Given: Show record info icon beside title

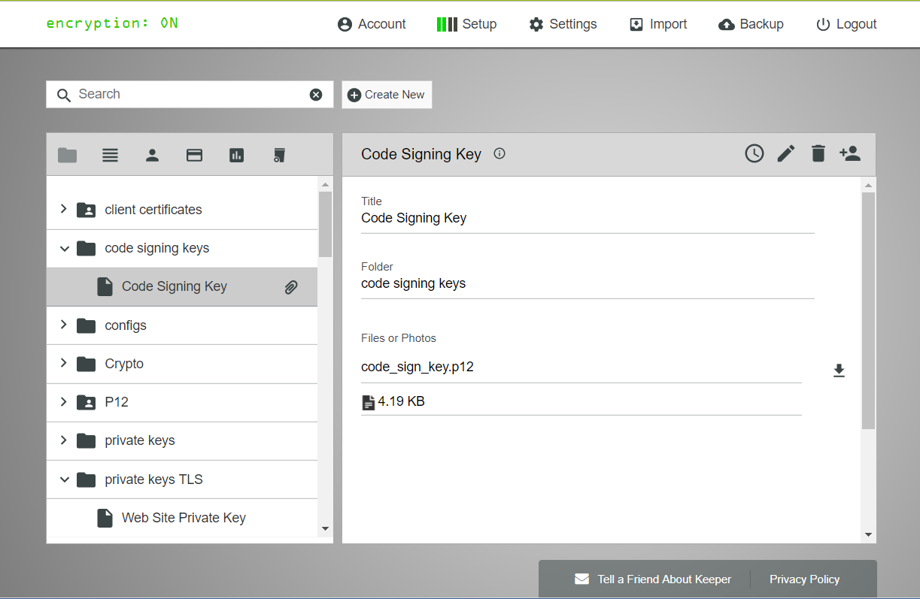Looking at the screenshot, I should pyautogui.click(x=499, y=154).
